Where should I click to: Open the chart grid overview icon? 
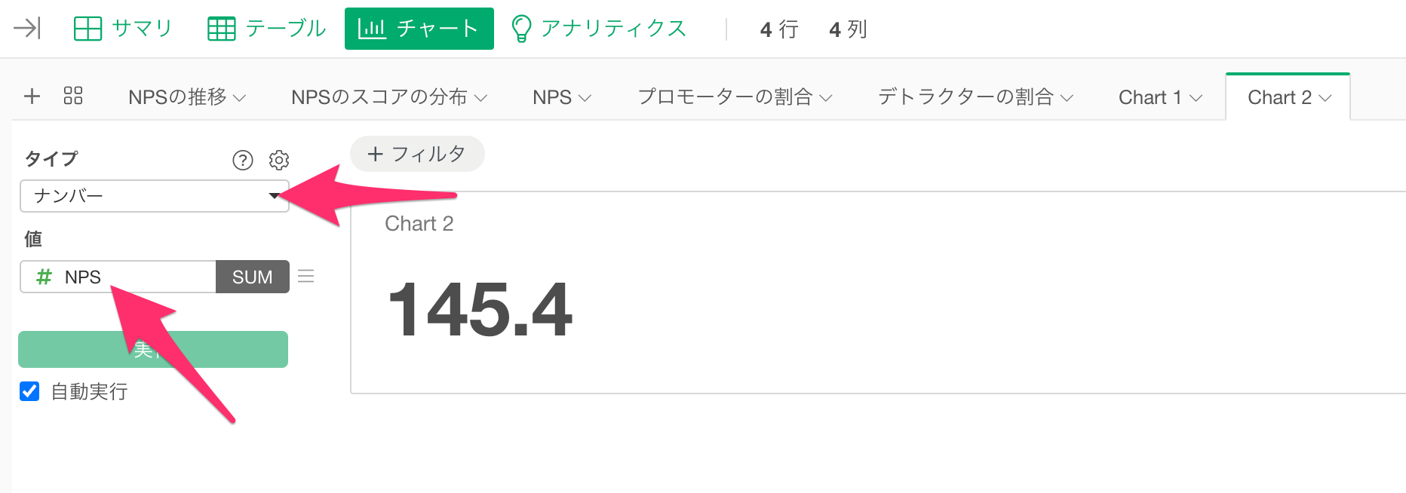click(x=73, y=96)
